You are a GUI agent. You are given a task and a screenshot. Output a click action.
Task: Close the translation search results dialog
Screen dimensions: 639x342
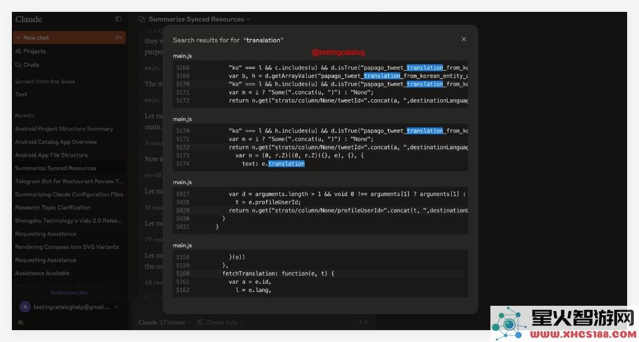[x=464, y=39]
